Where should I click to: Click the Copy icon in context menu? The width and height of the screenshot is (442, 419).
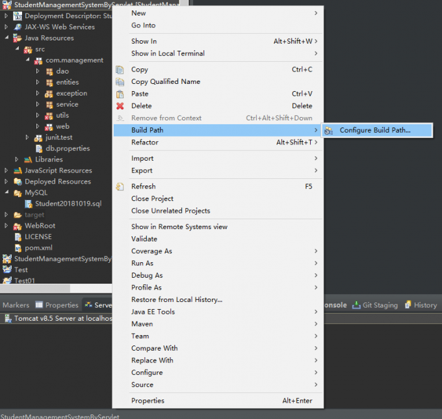point(120,70)
